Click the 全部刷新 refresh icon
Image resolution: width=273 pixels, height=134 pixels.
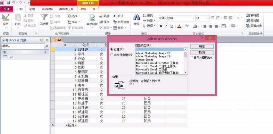(92, 18)
